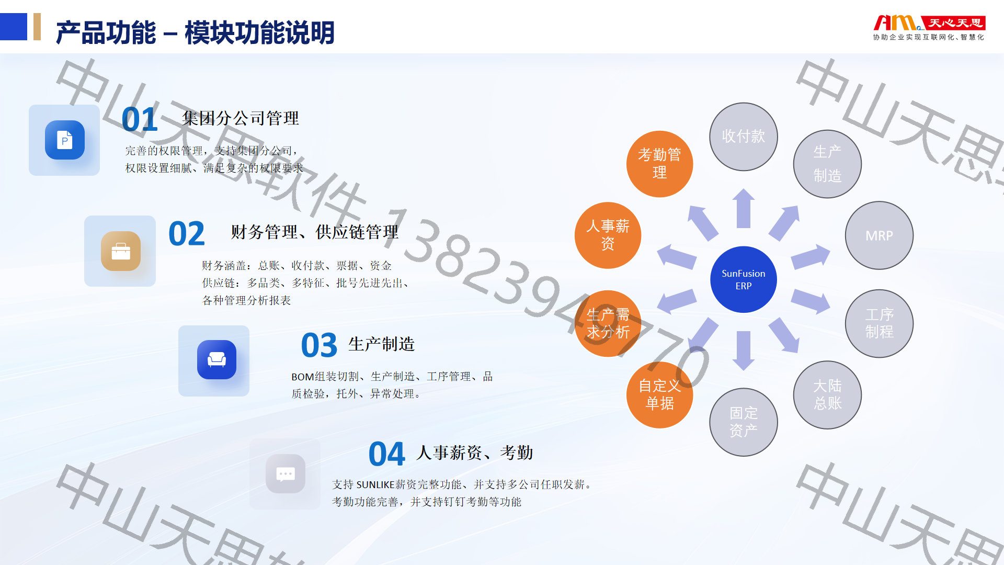Click the grey 大陆总账 circle

pos(827,395)
